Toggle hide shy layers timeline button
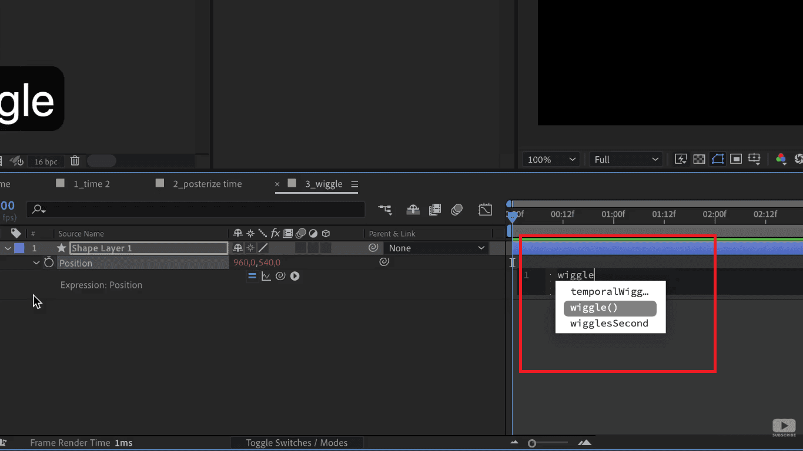The height and width of the screenshot is (451, 803). pos(413,210)
